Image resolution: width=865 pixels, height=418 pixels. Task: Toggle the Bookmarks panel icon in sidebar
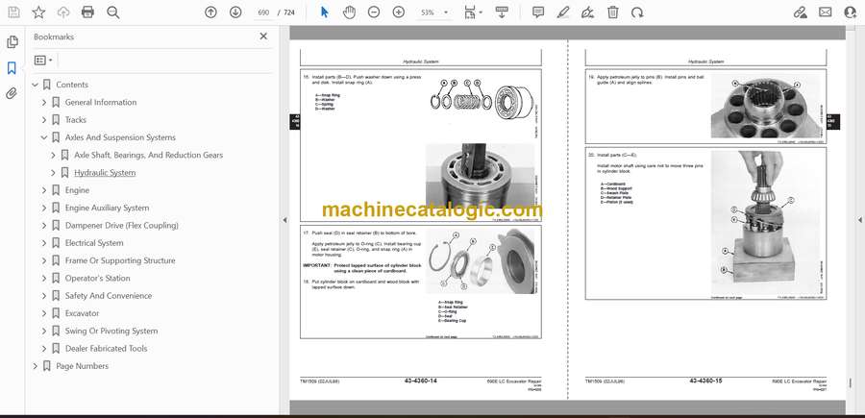[x=12, y=68]
